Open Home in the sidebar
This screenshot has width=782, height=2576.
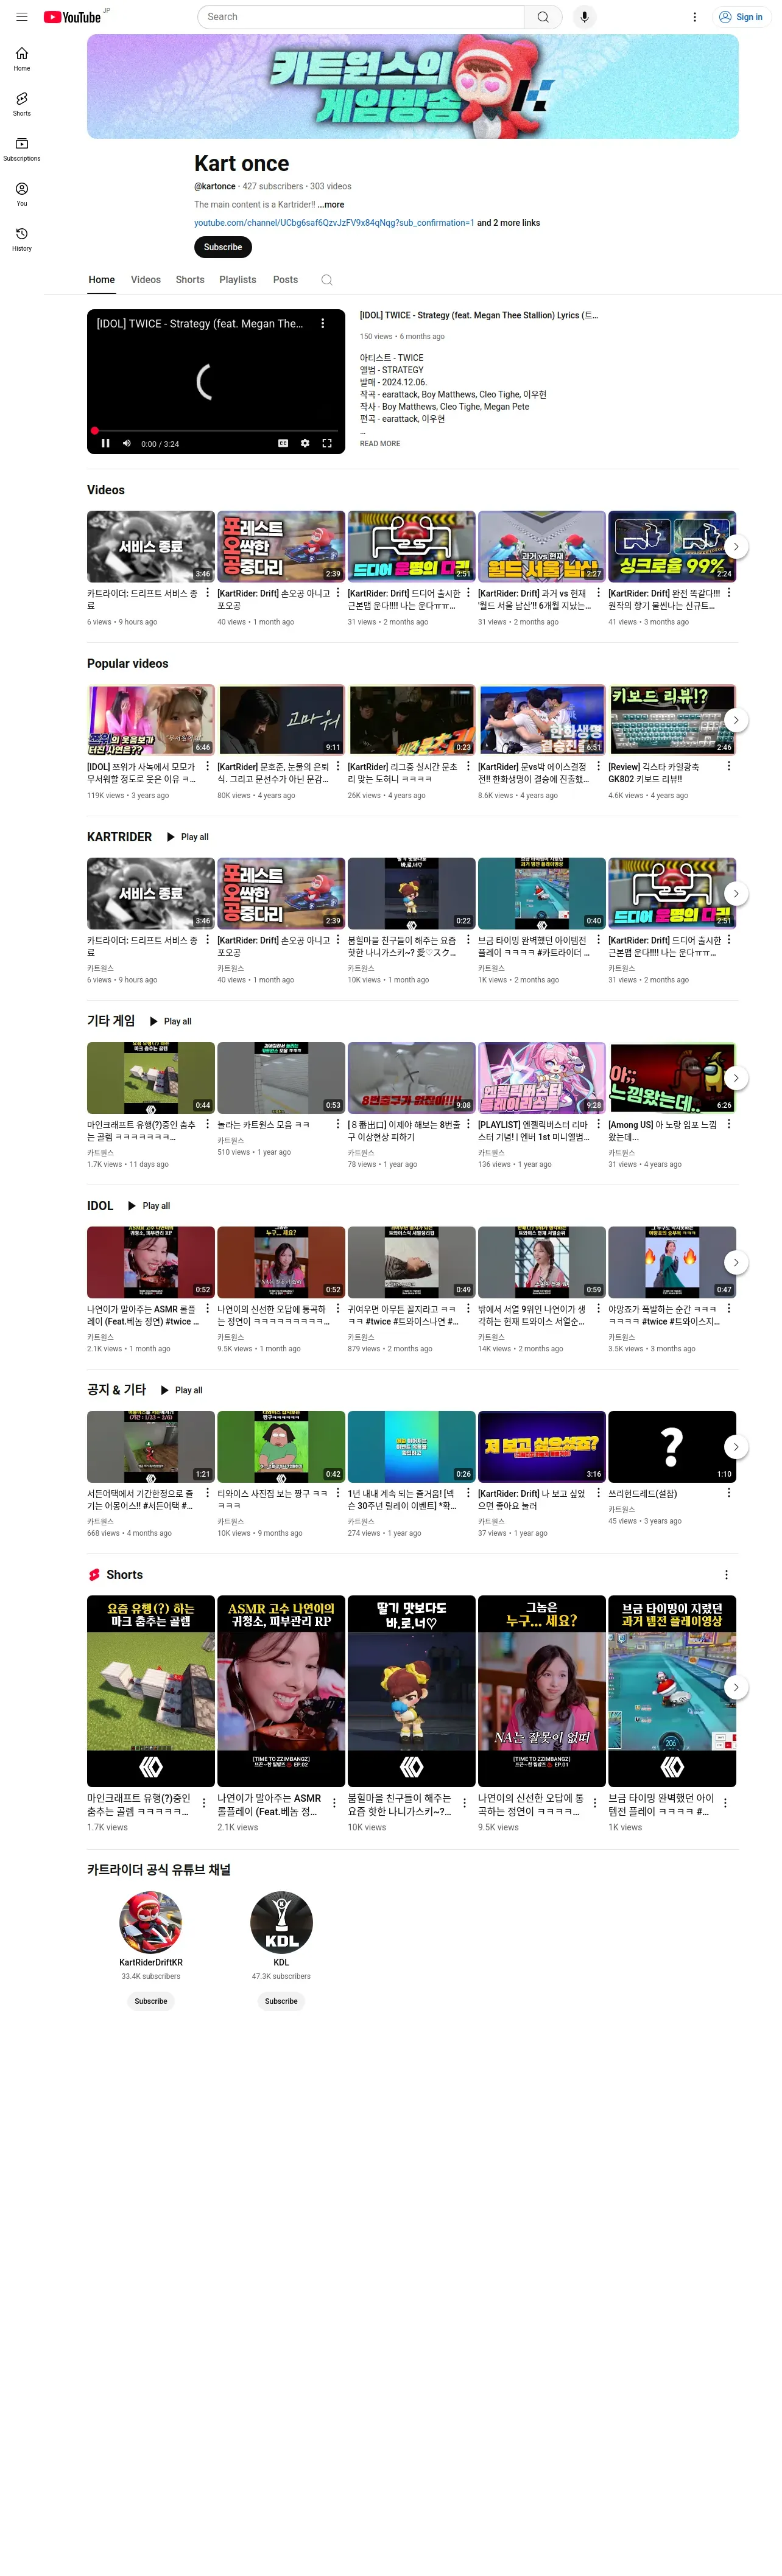(x=22, y=59)
